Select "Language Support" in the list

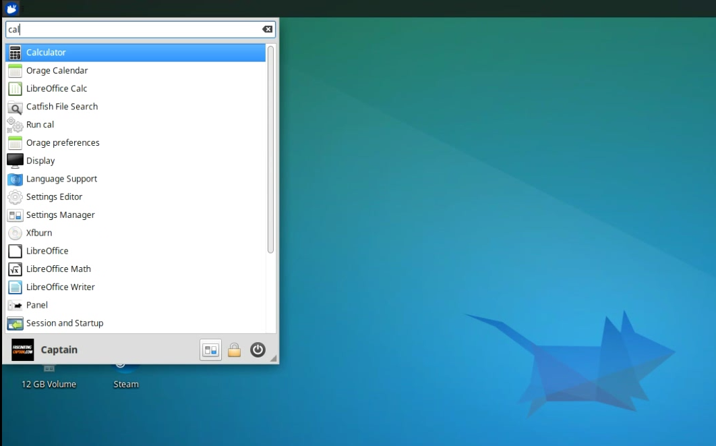pyautogui.click(x=61, y=179)
